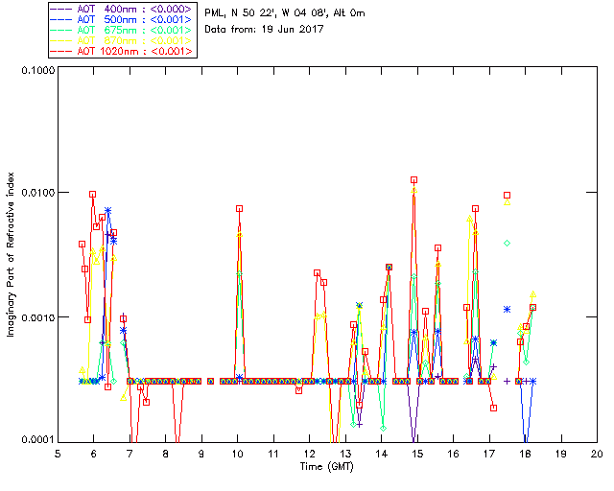Image resolution: width=614 pixels, height=491 pixels.
Task: Select the red square peak at 10 GMT
Action: (x=240, y=208)
